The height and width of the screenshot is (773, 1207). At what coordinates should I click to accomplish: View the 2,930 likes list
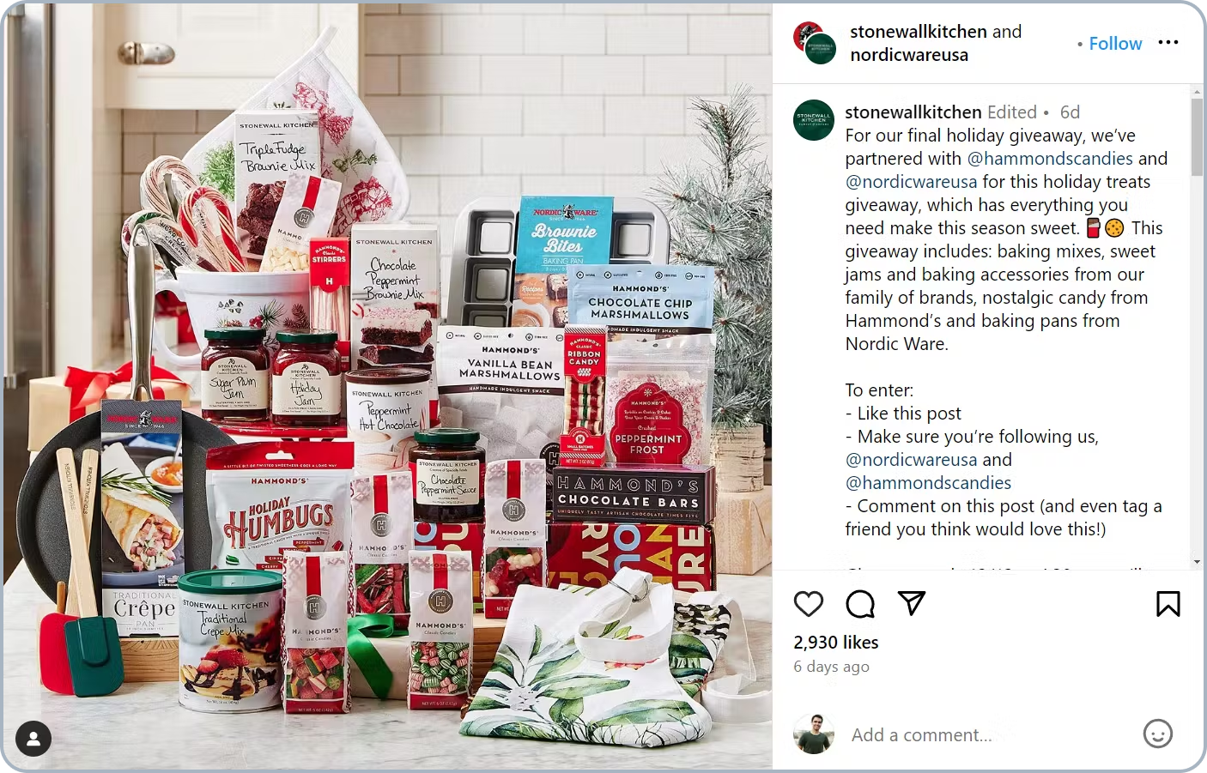pyautogui.click(x=835, y=642)
